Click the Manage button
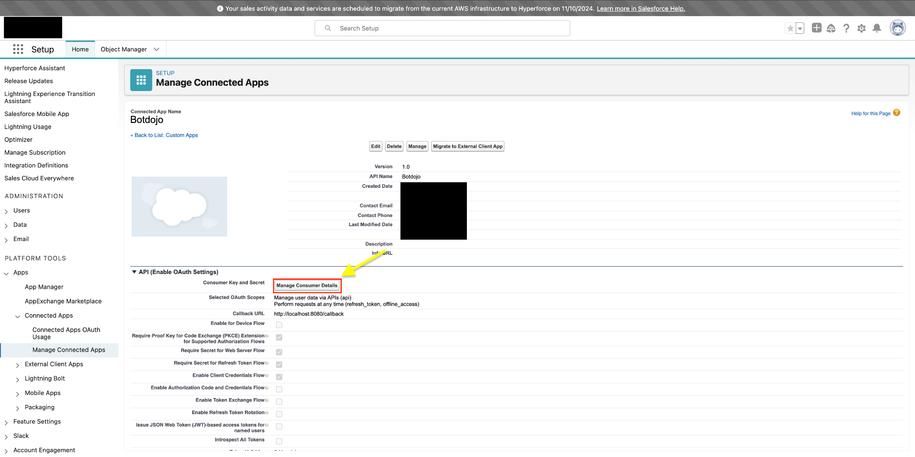The width and height of the screenshot is (915, 457). pyautogui.click(x=417, y=146)
